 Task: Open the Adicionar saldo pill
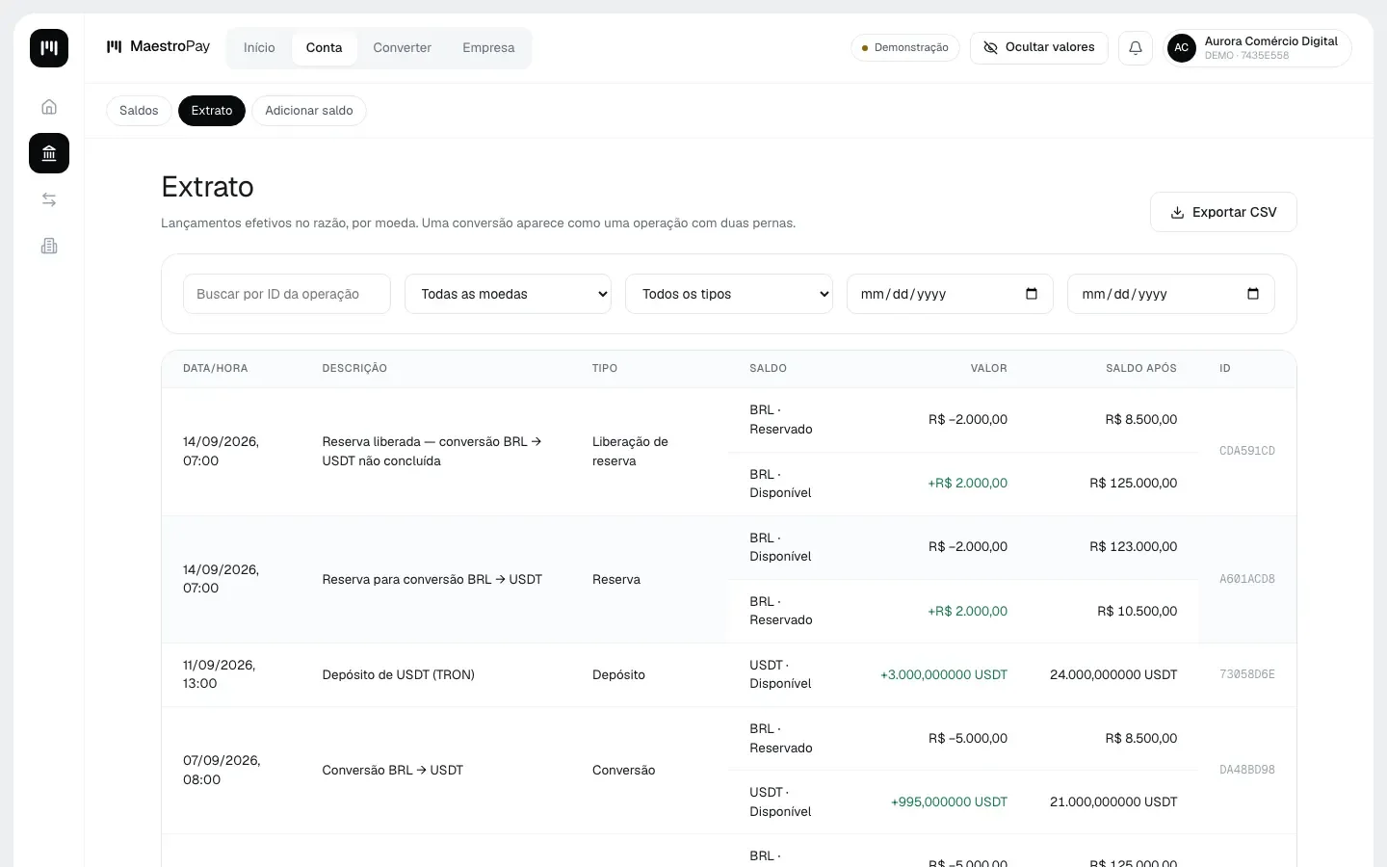click(309, 111)
